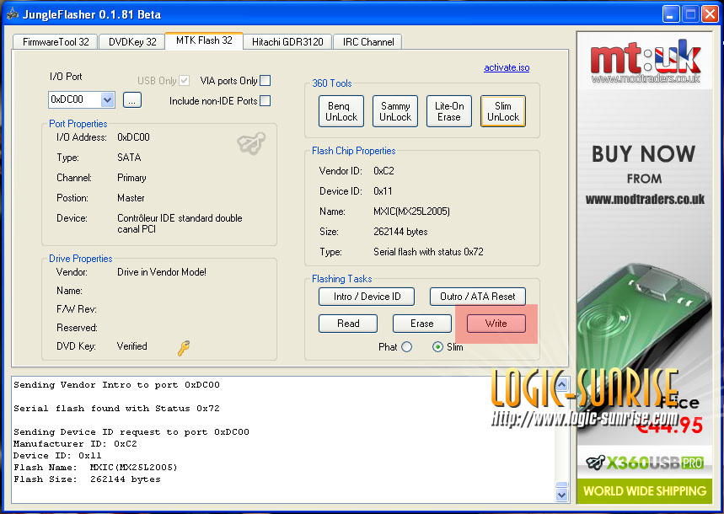
Task: Click the Port Properties Type value SATA
Action: click(x=129, y=158)
